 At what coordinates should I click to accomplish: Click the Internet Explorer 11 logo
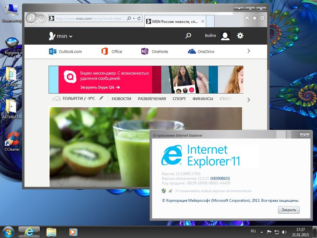tap(200, 156)
